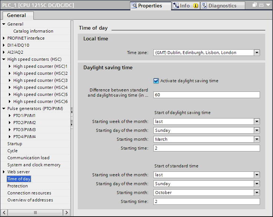Expand High speed counter (HSC)2
The width and height of the screenshot is (273, 217).
click(x=10, y=73)
